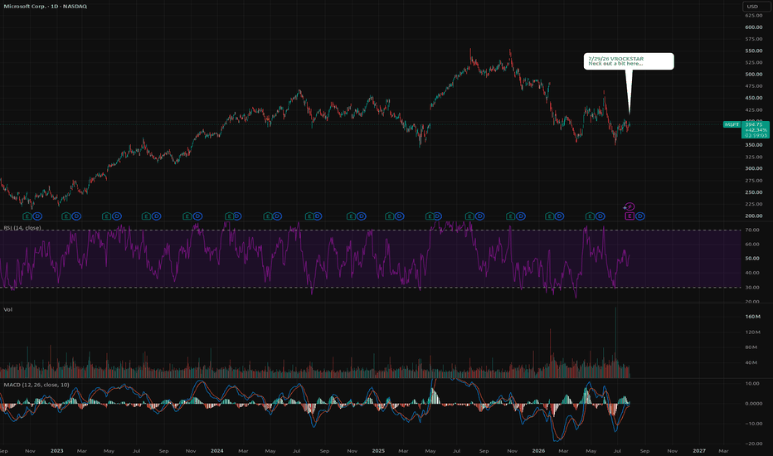This screenshot has width=773, height=456.
Task: Select the RSI (14, close) indicator label
Action: click(22, 228)
